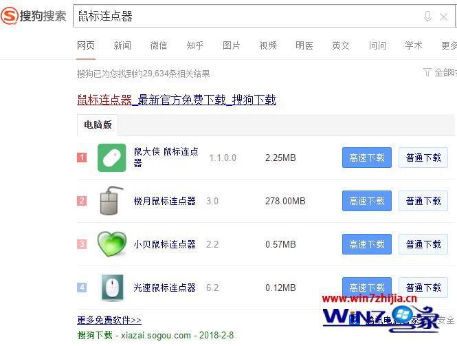The image size is (457, 346).
Task: Click the rank 2 number badge
Action: point(82,201)
